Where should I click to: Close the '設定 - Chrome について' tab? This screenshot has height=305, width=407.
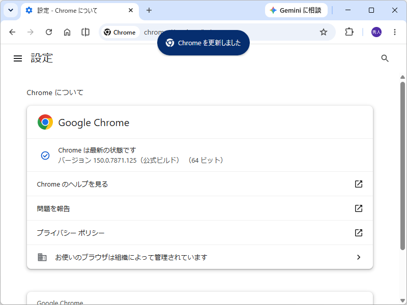pyautogui.click(x=131, y=10)
